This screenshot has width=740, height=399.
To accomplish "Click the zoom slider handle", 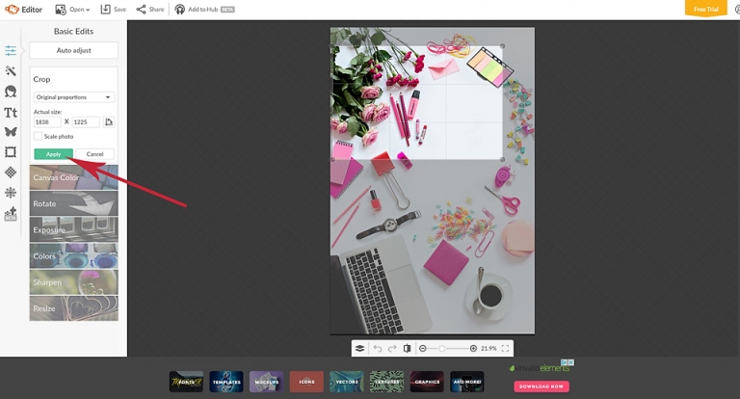I will [441, 349].
